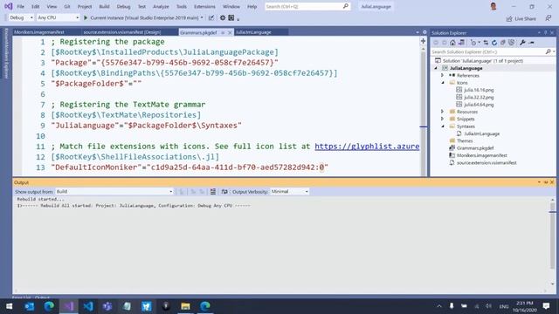This screenshot has height=314, width=559.
Task: Open the Debug configuration dropdown
Action: click(x=21, y=17)
